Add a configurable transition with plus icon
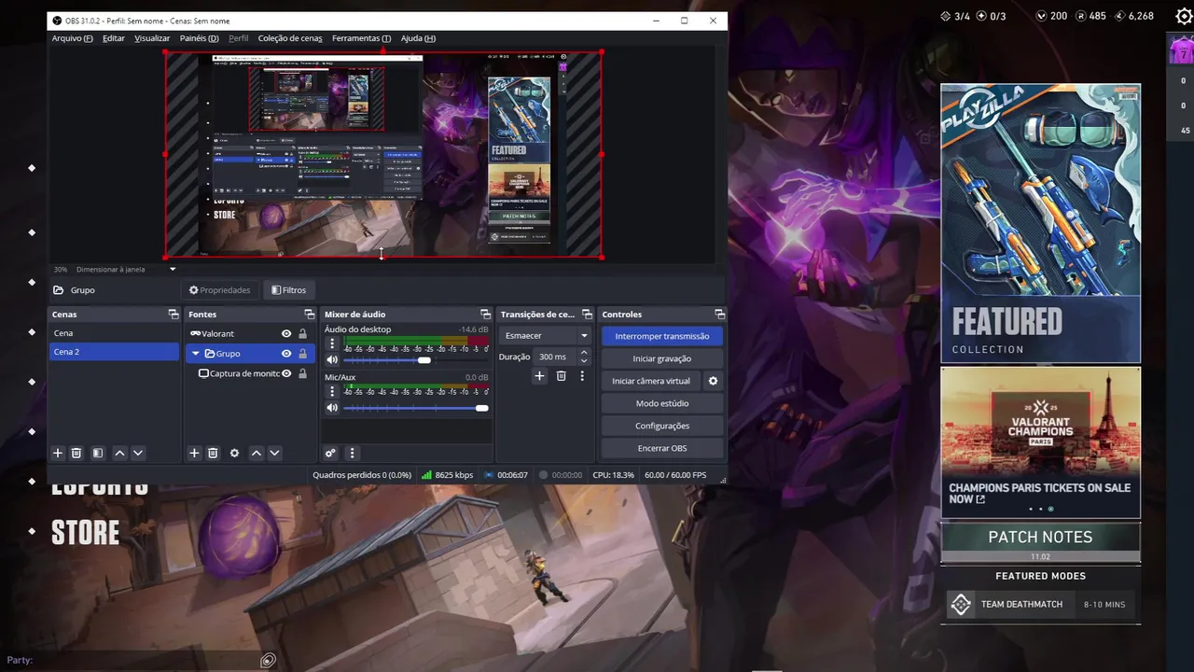1194x672 pixels. point(539,375)
